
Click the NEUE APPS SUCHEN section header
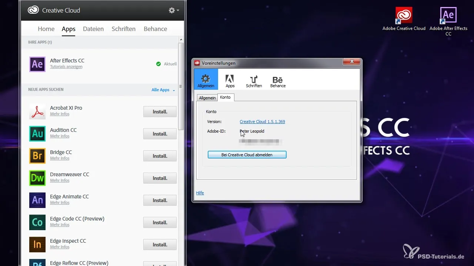[x=46, y=90]
